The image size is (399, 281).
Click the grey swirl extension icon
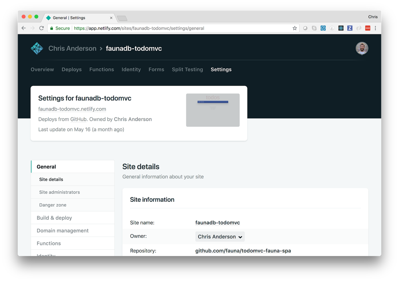(359, 28)
